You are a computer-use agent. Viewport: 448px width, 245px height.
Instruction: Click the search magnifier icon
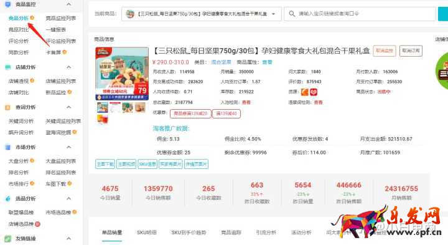click(292, 14)
